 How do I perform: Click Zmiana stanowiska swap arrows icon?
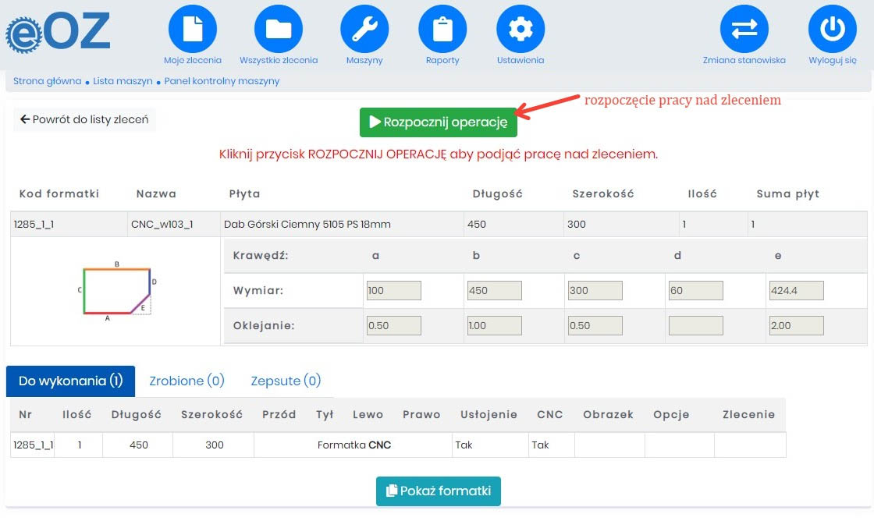744,29
